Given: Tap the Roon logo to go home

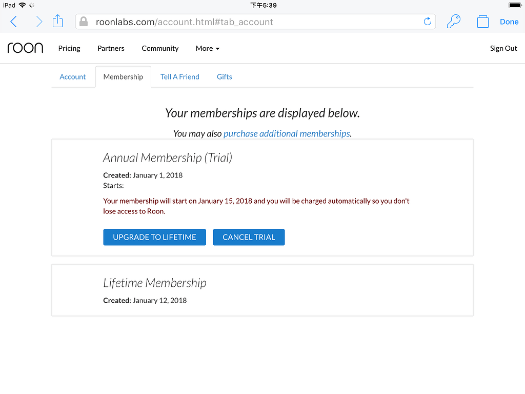Looking at the screenshot, I should click(25, 48).
